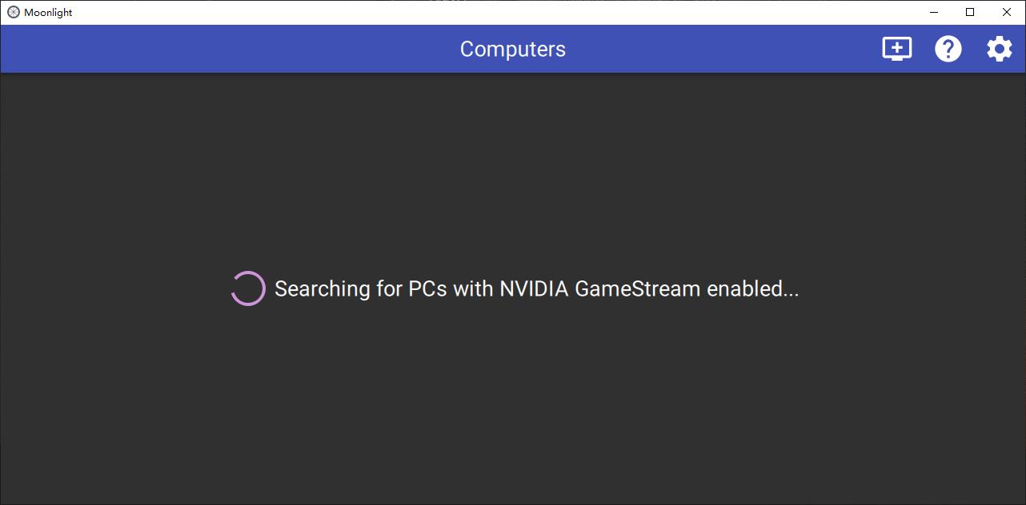The height and width of the screenshot is (505, 1026).
Task: Click the Computers page heading
Action: (x=512, y=49)
